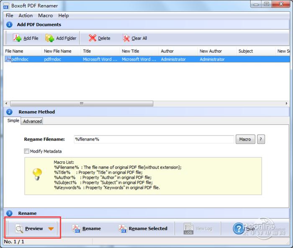Screen dimensions: 293x248
Task: Click the scrollbar right arrow
Action: pyautogui.click(x=286, y=103)
